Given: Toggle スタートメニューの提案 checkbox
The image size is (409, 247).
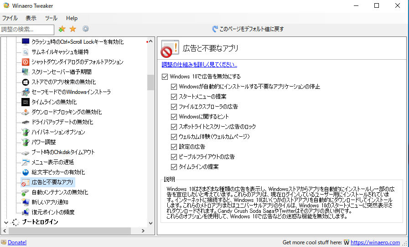Looking at the screenshot, I should (x=174, y=97).
